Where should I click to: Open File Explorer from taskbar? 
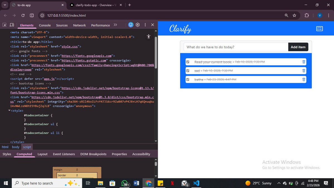coord(100,183)
